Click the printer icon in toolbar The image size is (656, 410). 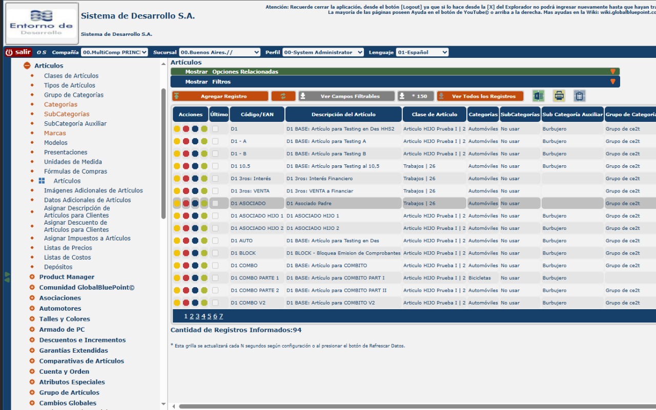click(x=559, y=96)
